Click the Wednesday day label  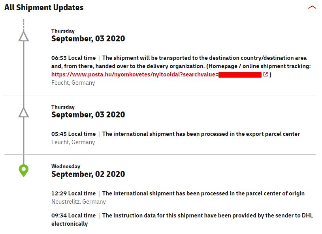[x=66, y=166]
